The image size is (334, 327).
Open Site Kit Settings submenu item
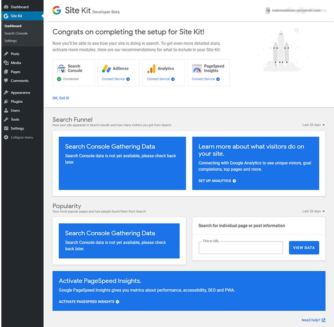tap(11, 41)
